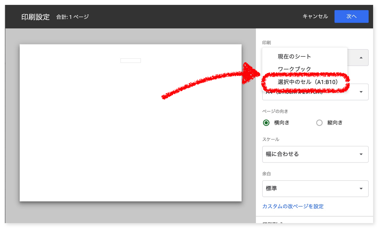Click the 合計: 1ページ page count
The width and height of the screenshot is (378, 228).
72,17
